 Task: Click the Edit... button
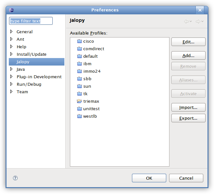188,42
